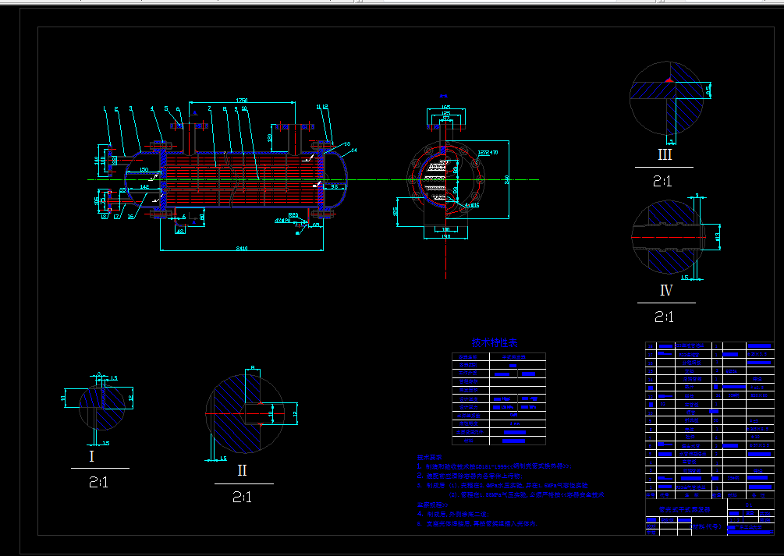Select the 2:1 scale under detail II

click(242, 497)
